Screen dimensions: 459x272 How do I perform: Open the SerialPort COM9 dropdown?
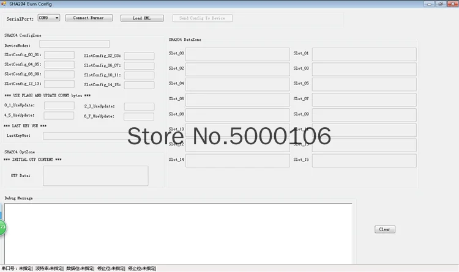(48, 18)
